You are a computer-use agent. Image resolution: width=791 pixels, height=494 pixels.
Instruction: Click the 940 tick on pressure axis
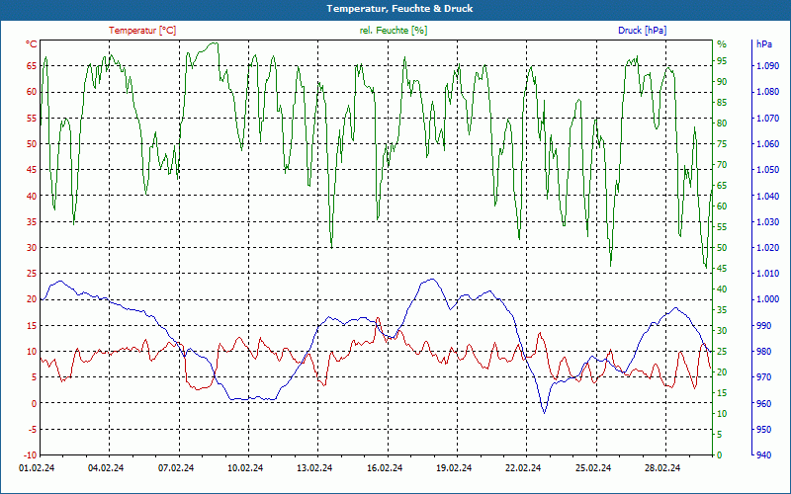point(764,455)
